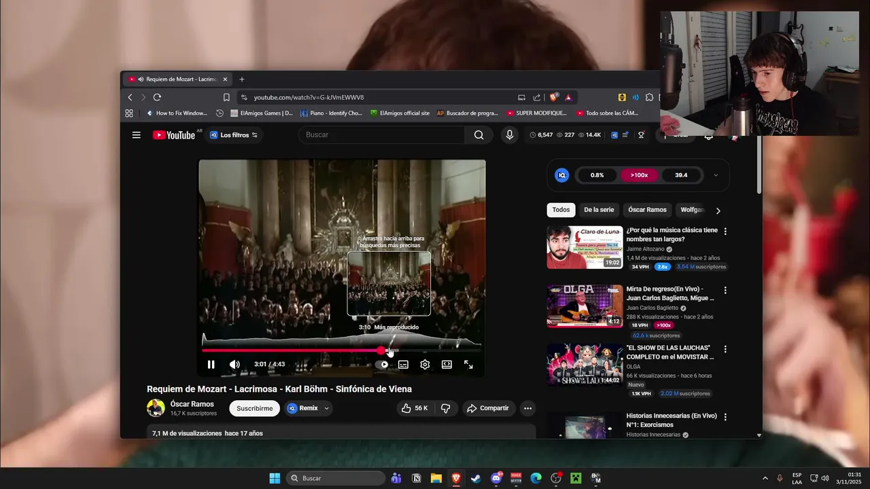Open the Por qué la música clásica thumbnail
Image resolution: width=870 pixels, height=489 pixels.
585,247
